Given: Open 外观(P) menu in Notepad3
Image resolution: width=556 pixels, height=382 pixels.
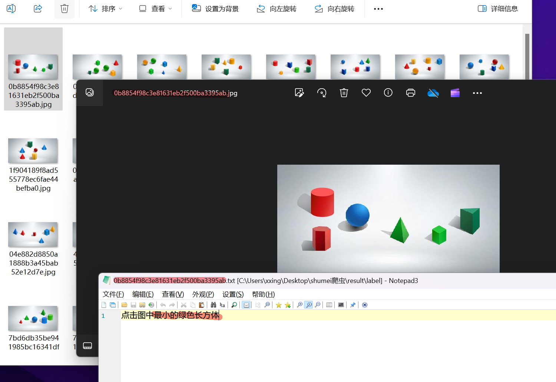Looking at the screenshot, I should point(203,294).
